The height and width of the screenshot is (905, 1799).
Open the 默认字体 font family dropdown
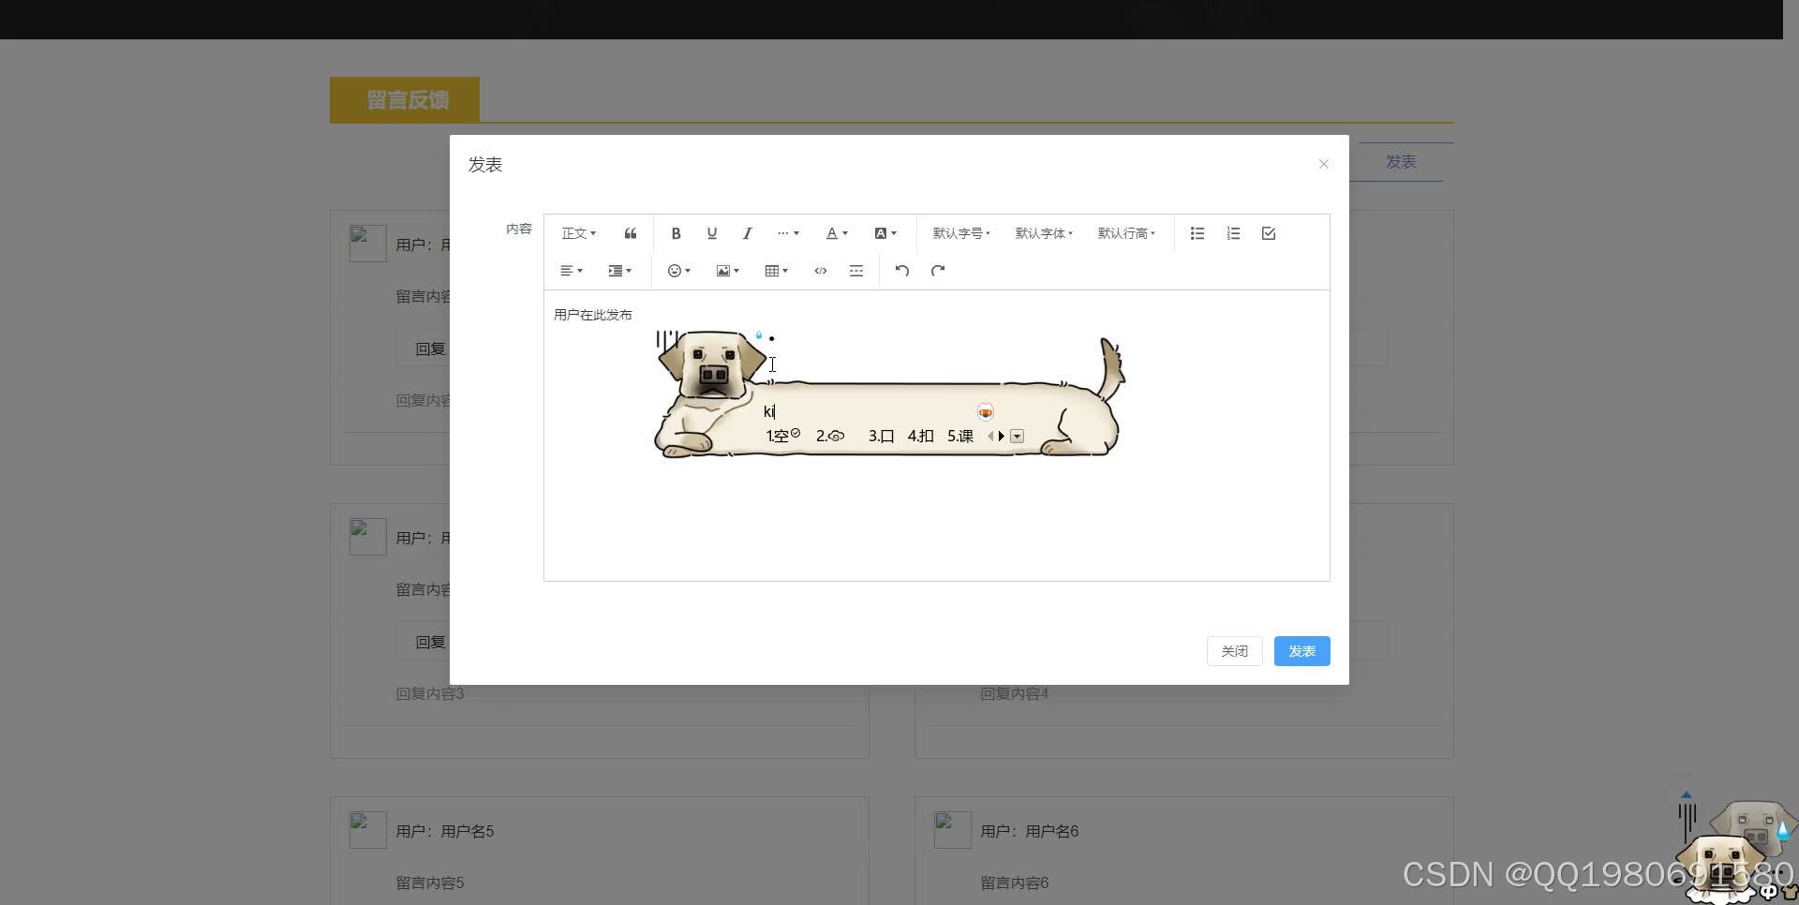[x=1044, y=233]
